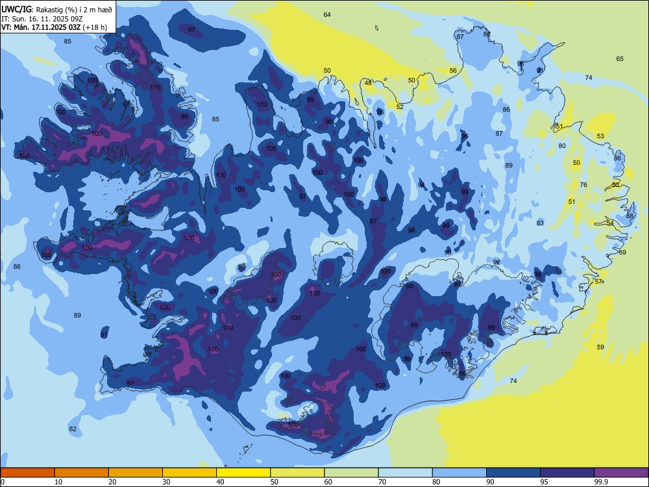Click the '48' humidity value on the map
Screen dimensions: 649x487
[368, 83]
